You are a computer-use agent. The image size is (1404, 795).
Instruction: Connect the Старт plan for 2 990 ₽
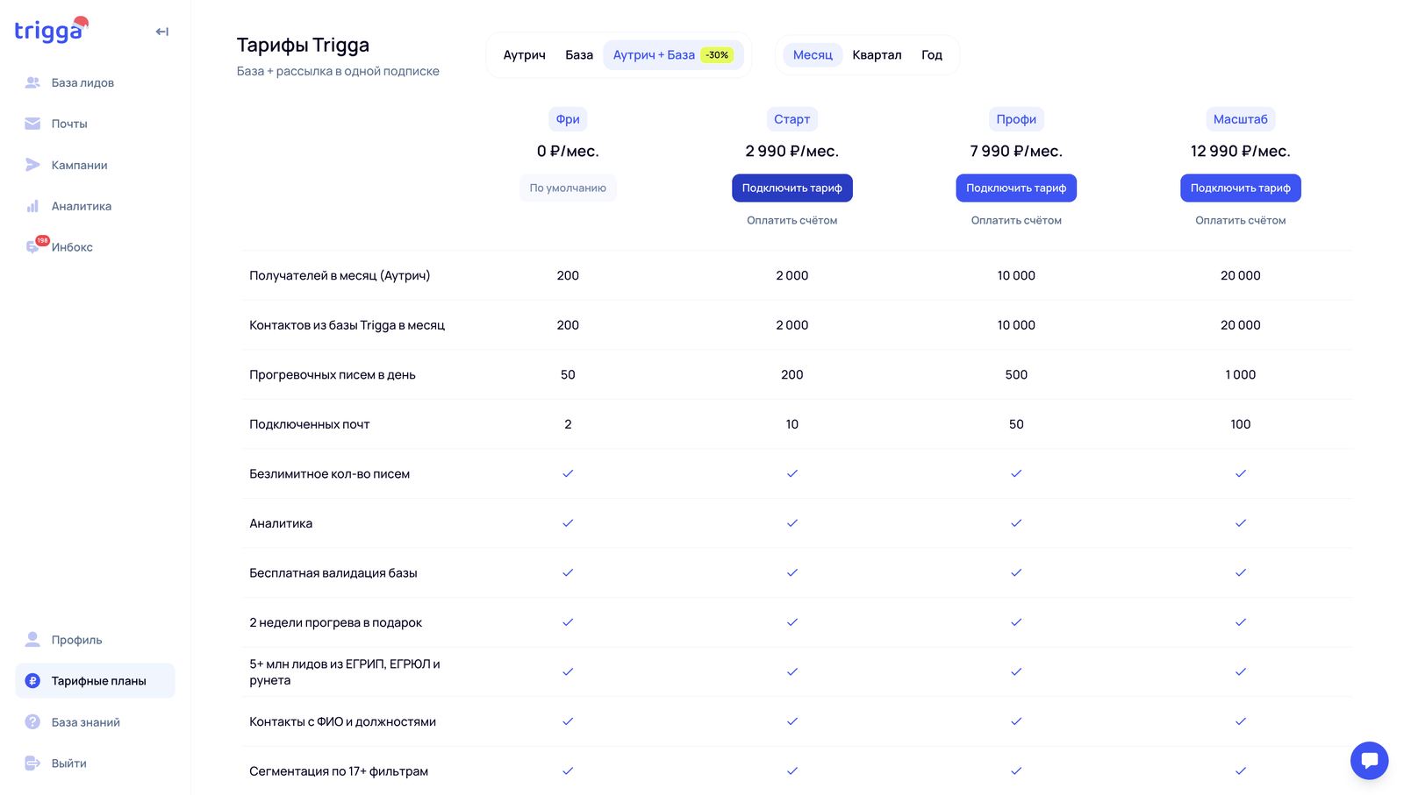[792, 188]
